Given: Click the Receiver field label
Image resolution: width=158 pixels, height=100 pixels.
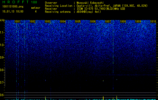Looking at the screenshot, I should coord(51,9).
